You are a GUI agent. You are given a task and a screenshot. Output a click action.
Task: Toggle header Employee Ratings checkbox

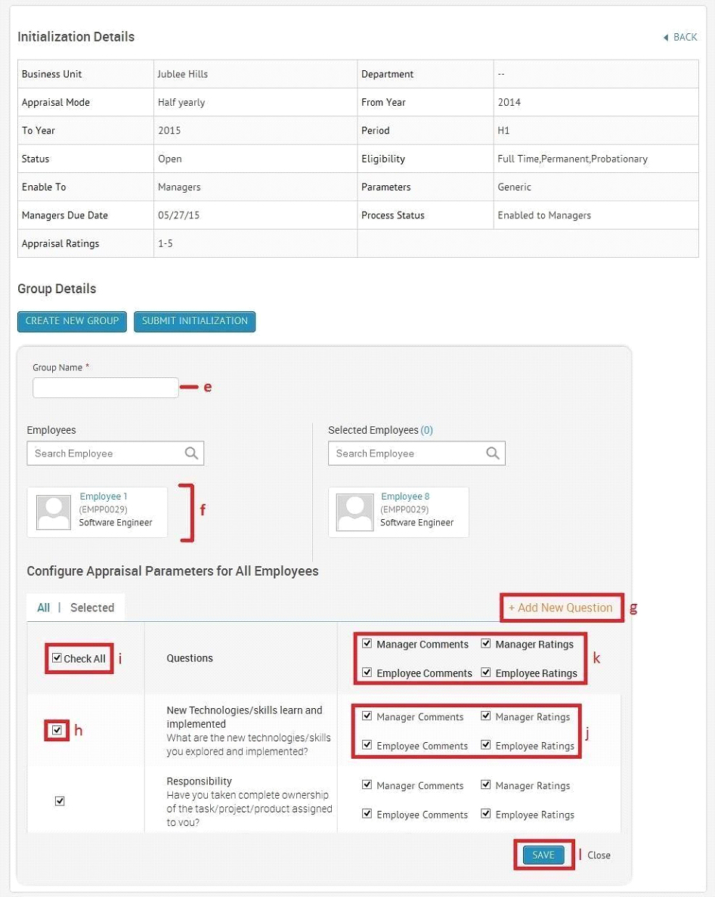click(x=486, y=672)
